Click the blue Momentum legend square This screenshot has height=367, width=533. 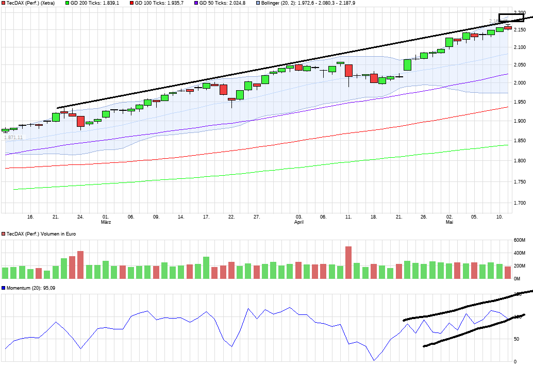pyautogui.click(x=4, y=288)
